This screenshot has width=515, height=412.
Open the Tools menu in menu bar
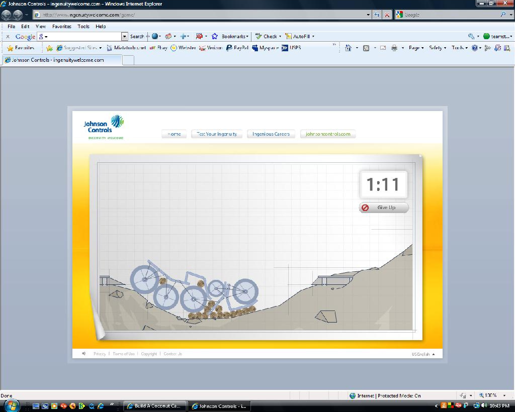[83, 26]
